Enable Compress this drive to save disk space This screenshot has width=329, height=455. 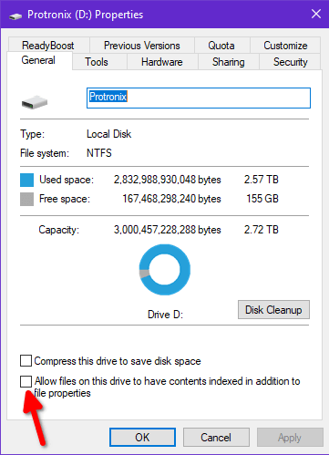pos(26,361)
